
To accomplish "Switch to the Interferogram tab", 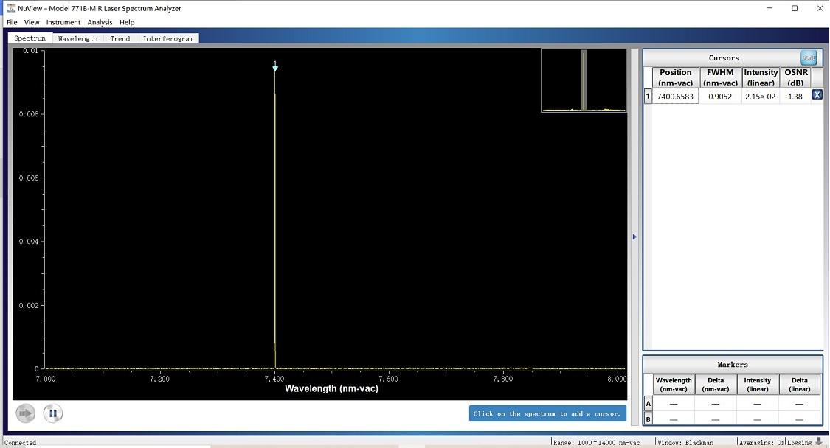I will [168, 38].
